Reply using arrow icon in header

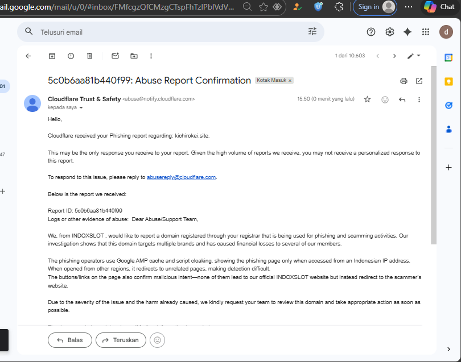coord(402,100)
